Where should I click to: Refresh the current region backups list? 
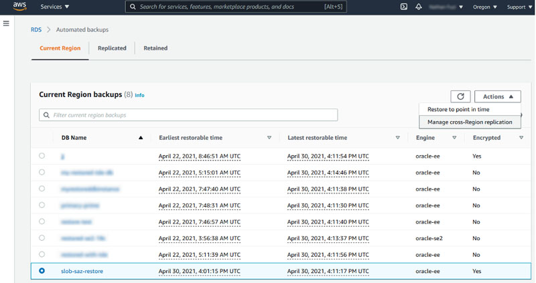[x=460, y=96]
